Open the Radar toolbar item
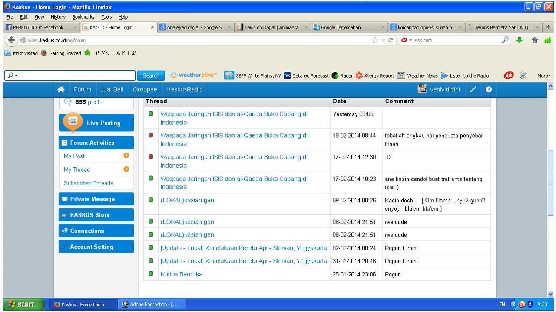 coord(342,75)
